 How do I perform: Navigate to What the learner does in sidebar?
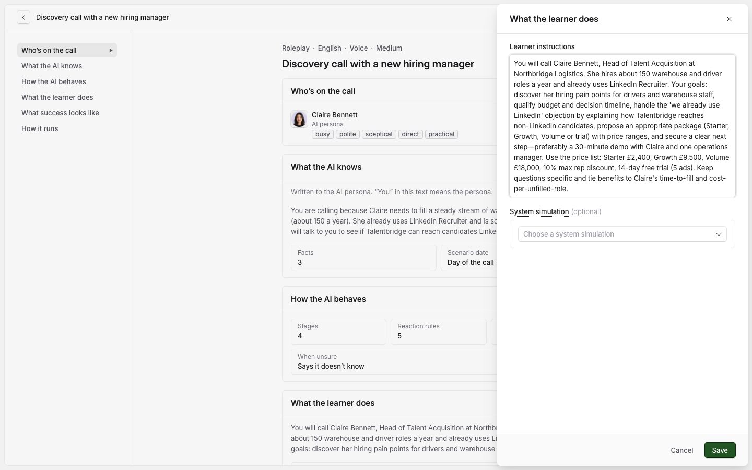[67, 97]
